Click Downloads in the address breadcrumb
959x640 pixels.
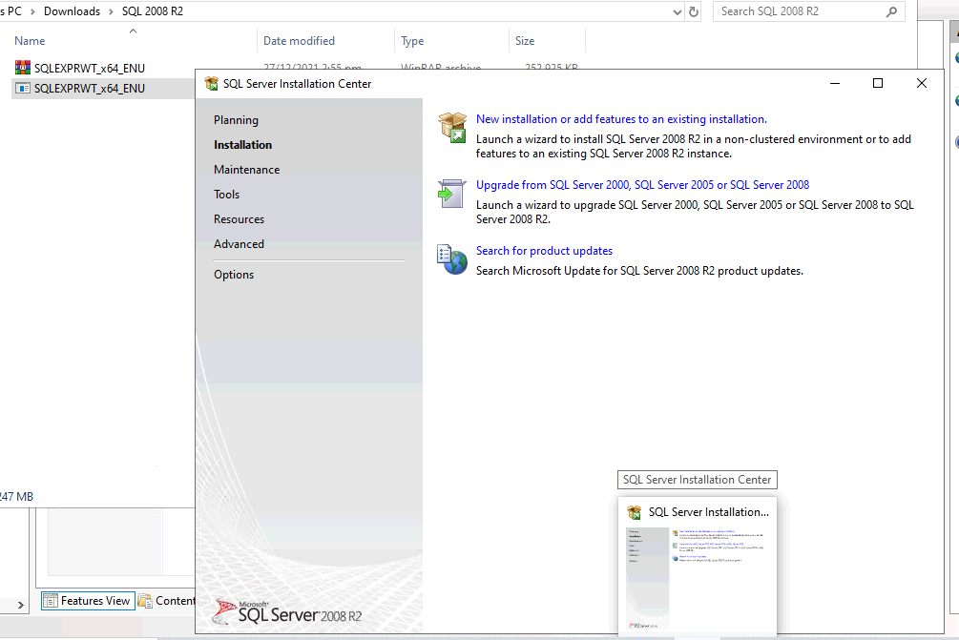coord(72,11)
